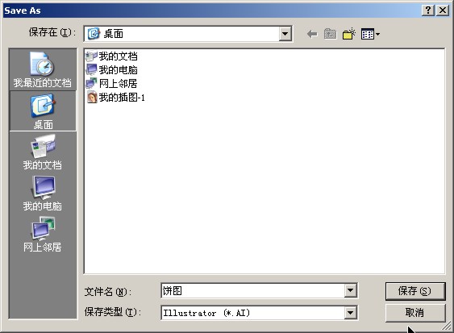Open the view menu icon dropdown
Viewport: 454px width, 333px height.
tap(370, 34)
